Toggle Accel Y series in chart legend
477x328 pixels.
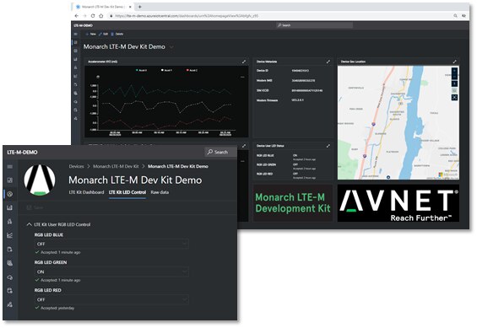pos(166,71)
